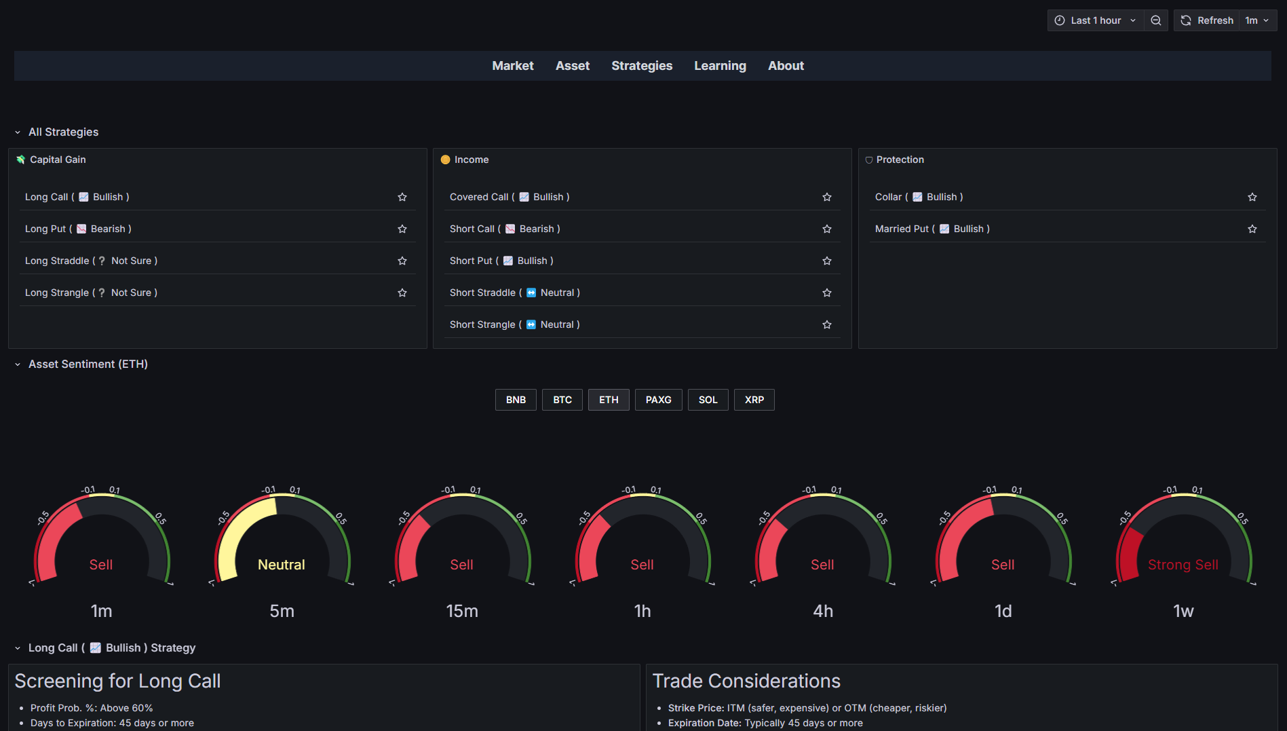Screen dimensions: 1287x731
Task: Star the Covered Call strategy
Action: pyautogui.click(x=826, y=197)
